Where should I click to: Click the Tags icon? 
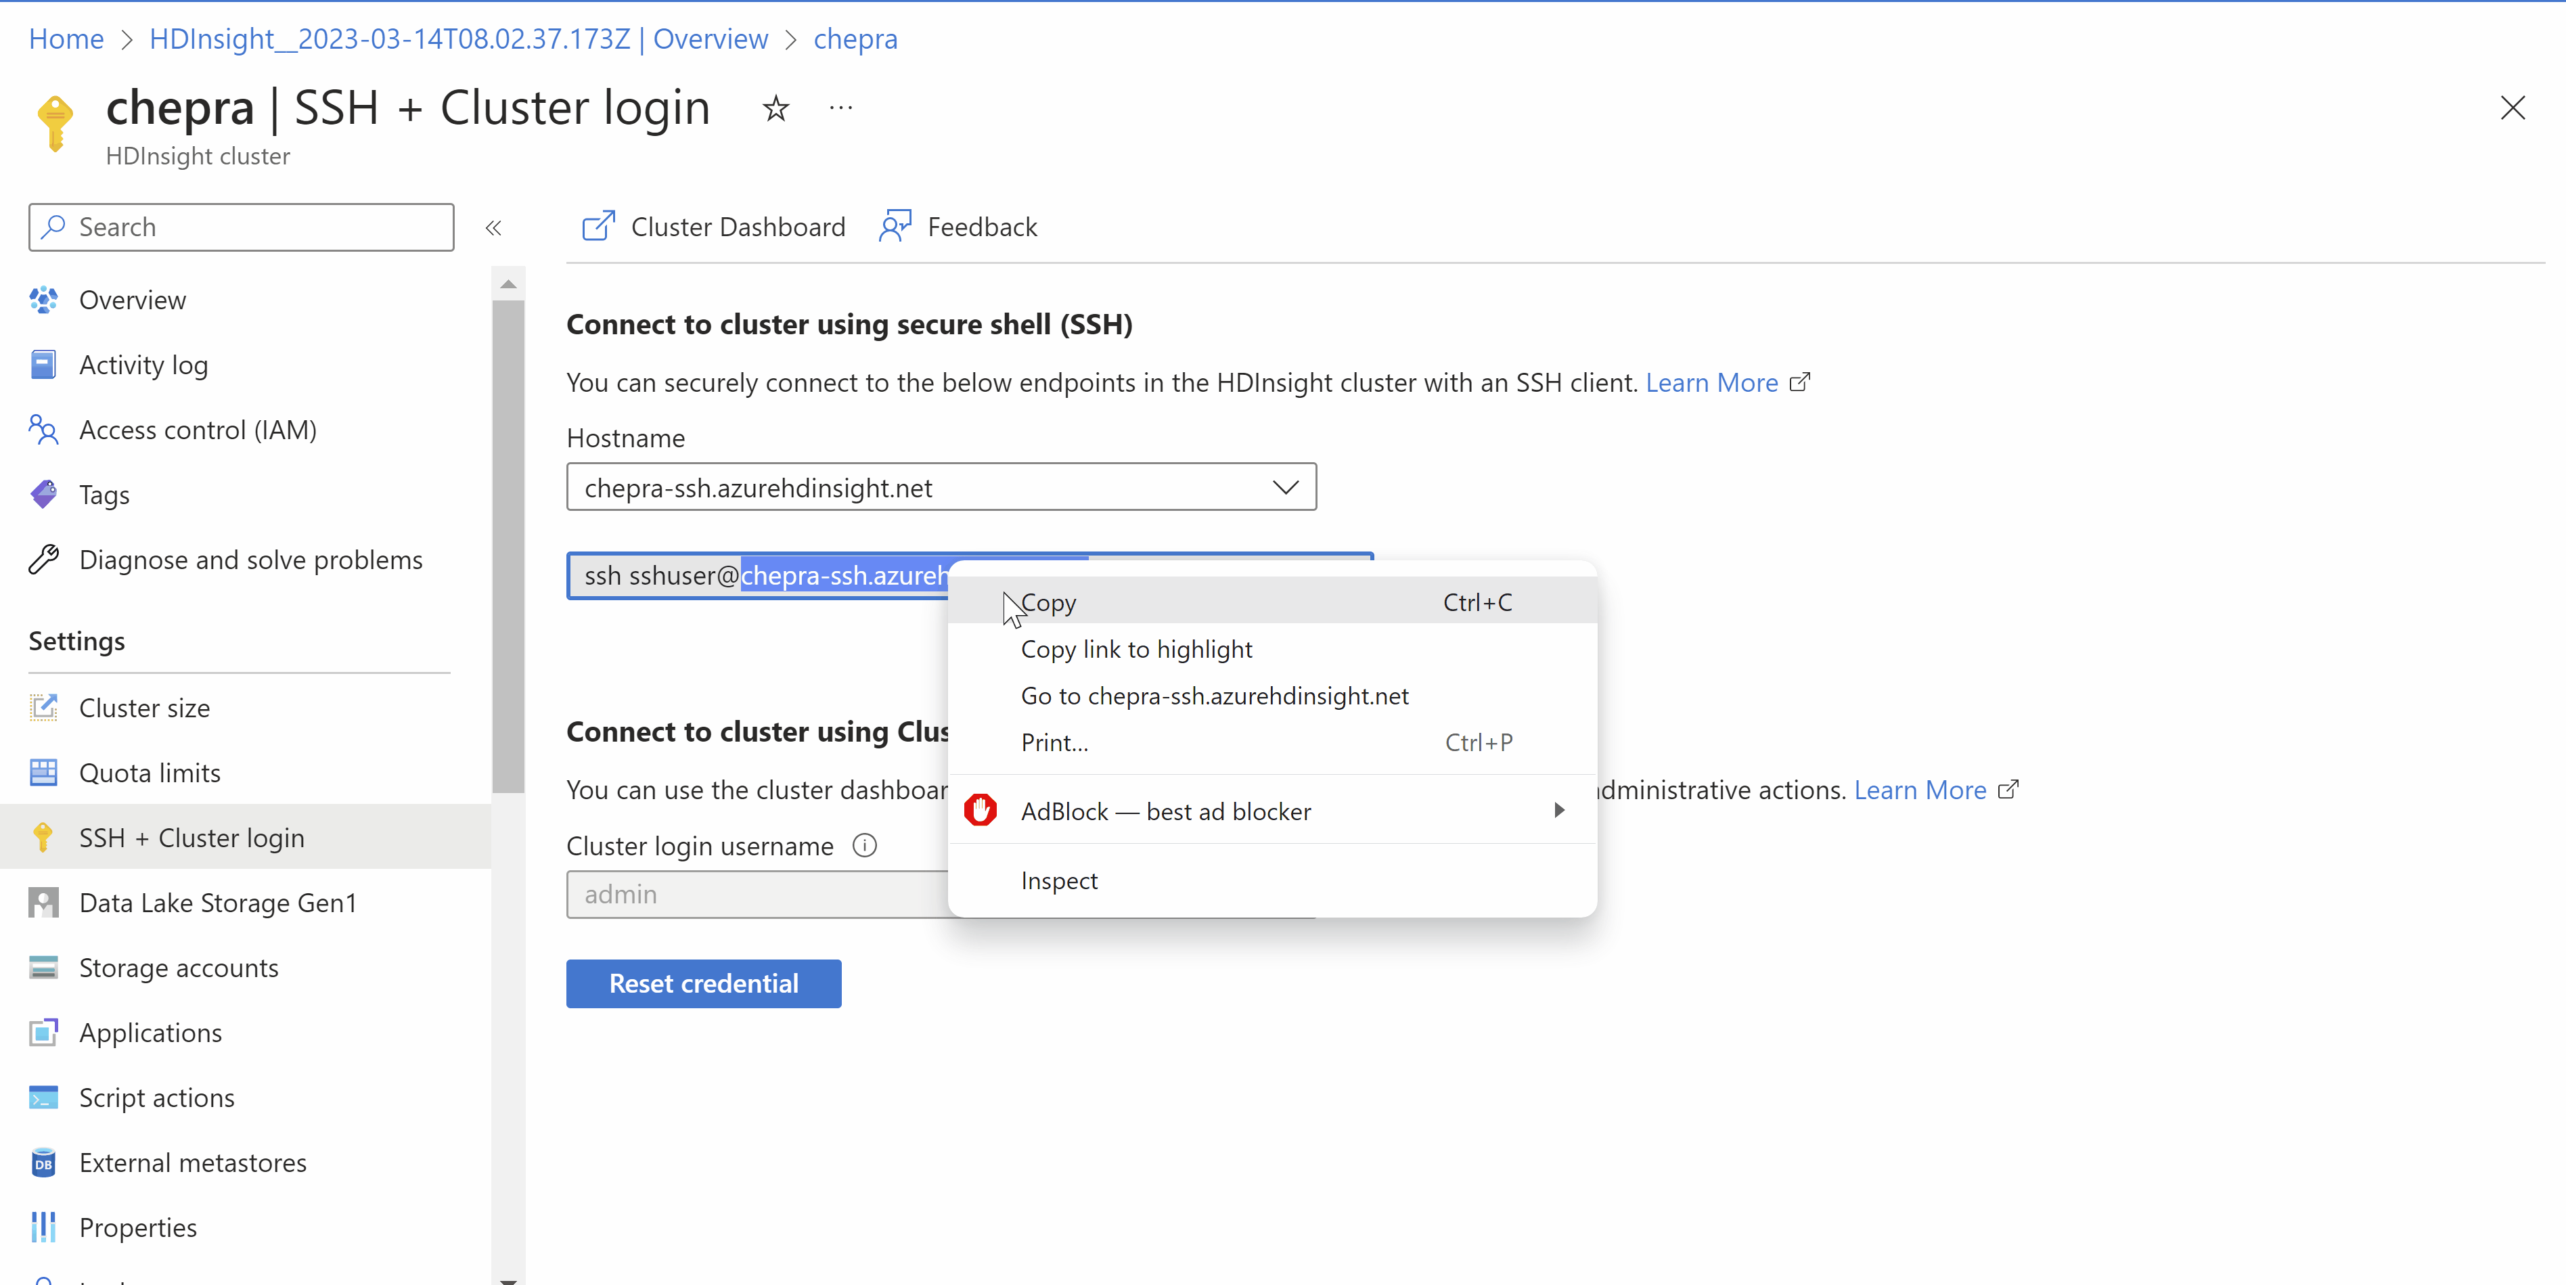click(x=43, y=494)
